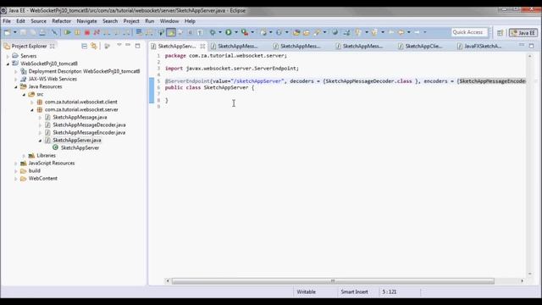Screen dimensions: 542x305
Task: Open the Project Explorer view menu arrow
Action: pos(119,45)
